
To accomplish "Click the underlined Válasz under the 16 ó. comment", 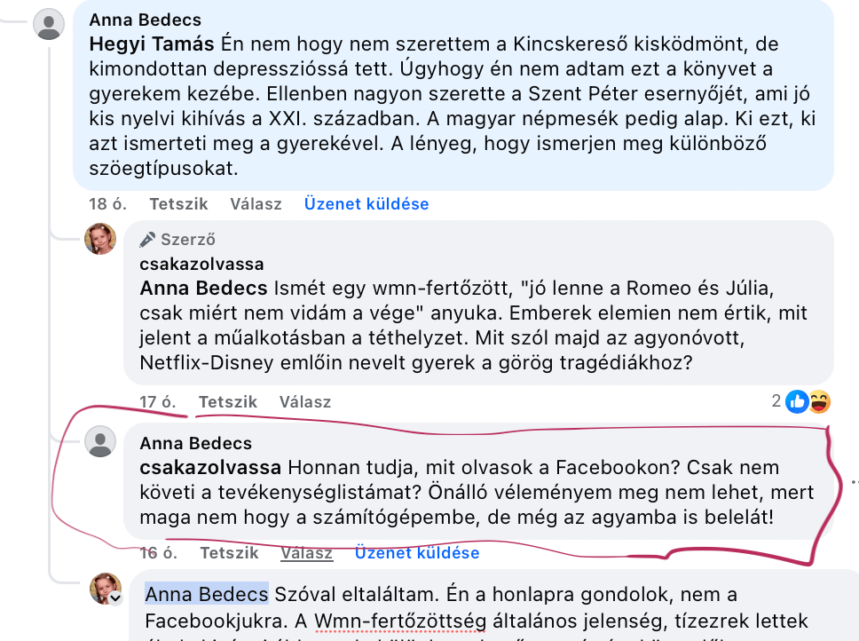I will click(306, 552).
